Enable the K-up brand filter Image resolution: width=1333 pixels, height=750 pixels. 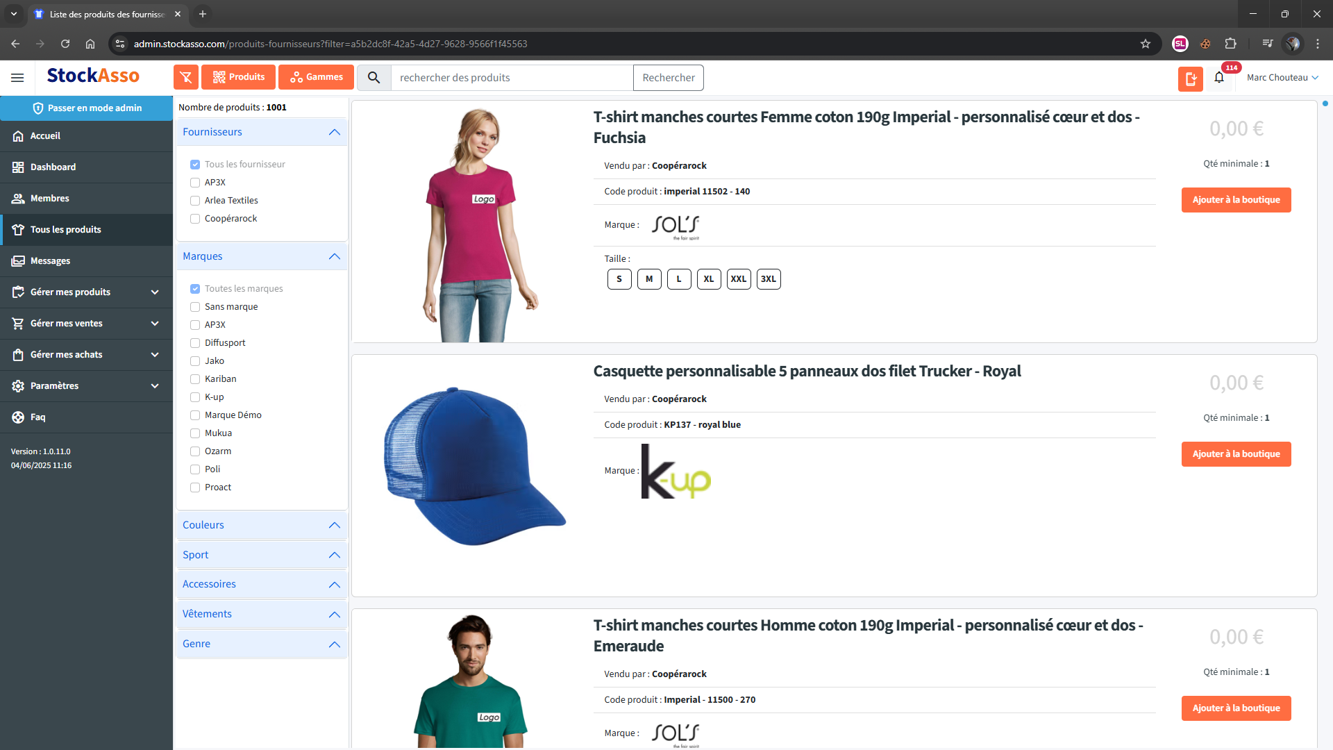point(195,397)
